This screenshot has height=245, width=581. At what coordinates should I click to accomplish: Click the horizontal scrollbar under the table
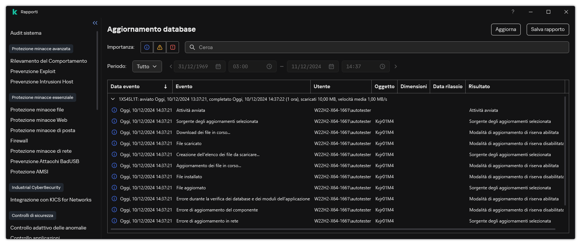(333, 229)
